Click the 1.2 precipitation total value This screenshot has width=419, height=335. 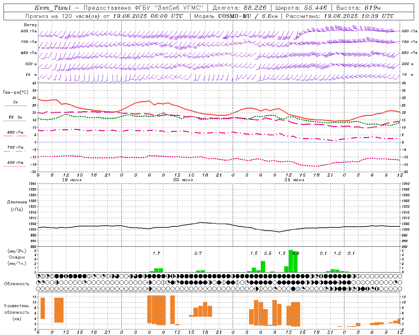click(337, 254)
